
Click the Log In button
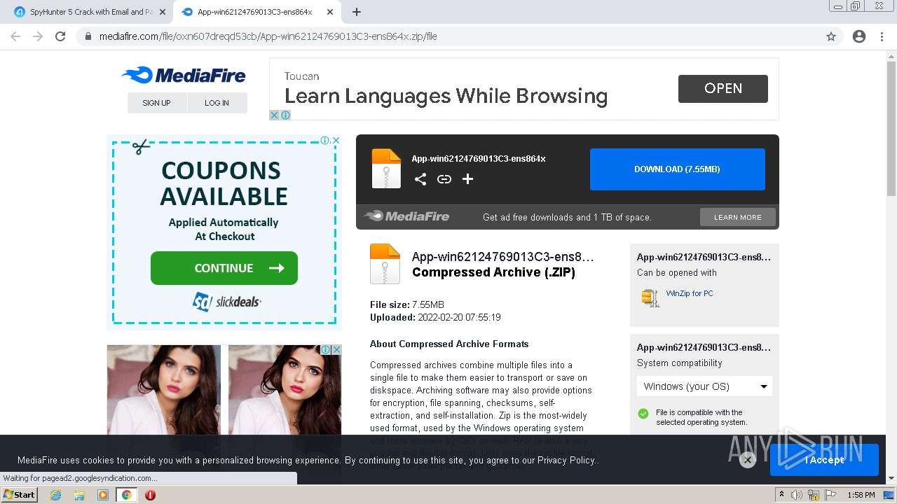[x=217, y=103]
